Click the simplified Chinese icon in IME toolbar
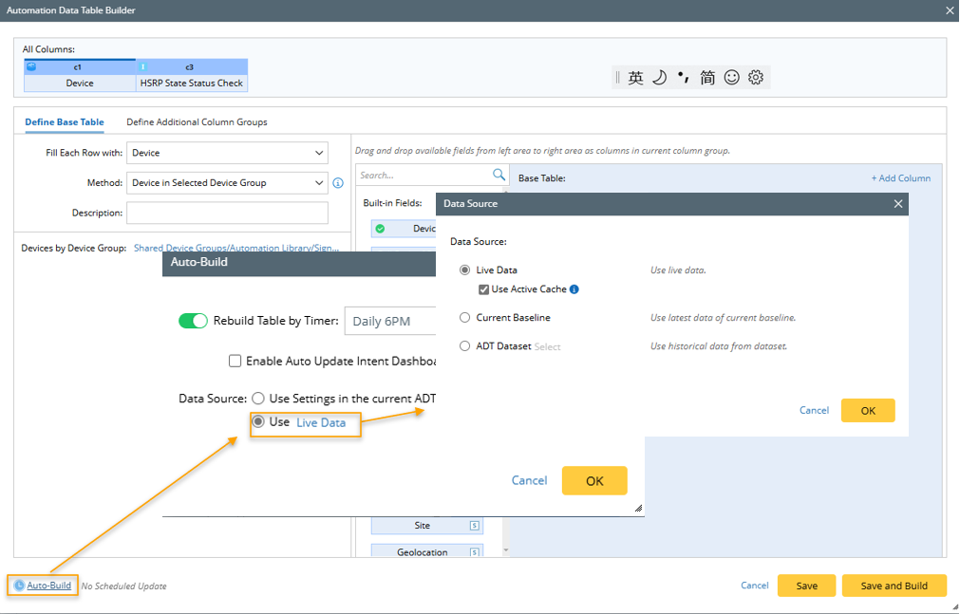 pyautogui.click(x=707, y=78)
